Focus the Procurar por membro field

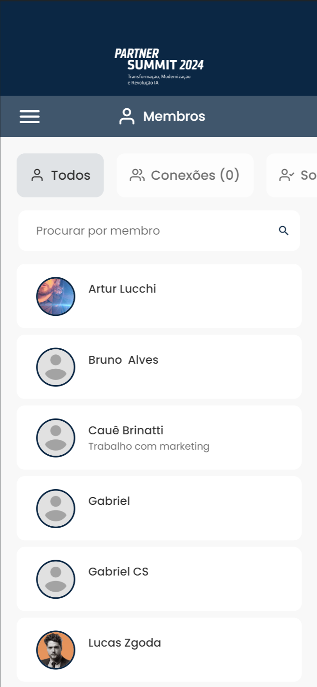(x=159, y=231)
